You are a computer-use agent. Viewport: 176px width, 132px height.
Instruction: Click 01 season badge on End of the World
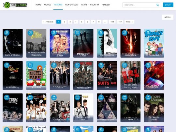tap(125, 65)
